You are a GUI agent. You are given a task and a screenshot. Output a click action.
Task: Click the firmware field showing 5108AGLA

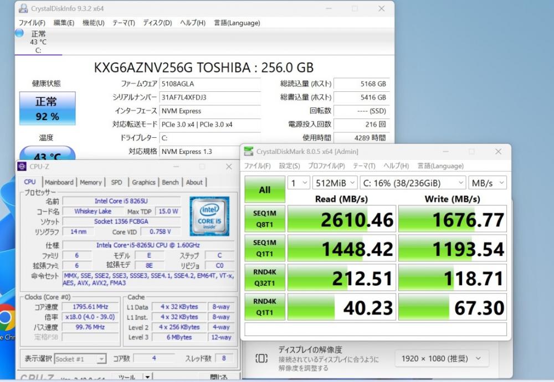[210, 84]
